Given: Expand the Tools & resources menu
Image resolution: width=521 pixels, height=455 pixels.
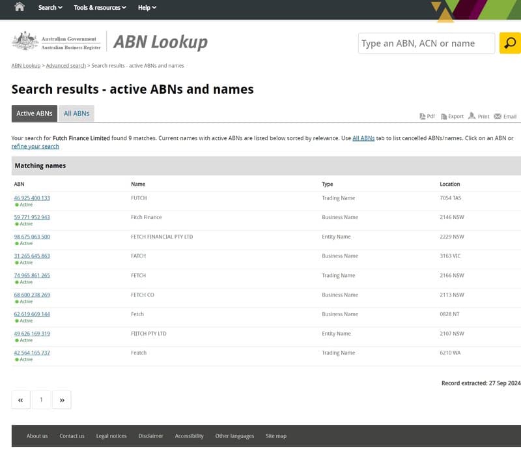Looking at the screenshot, I should point(100,7).
